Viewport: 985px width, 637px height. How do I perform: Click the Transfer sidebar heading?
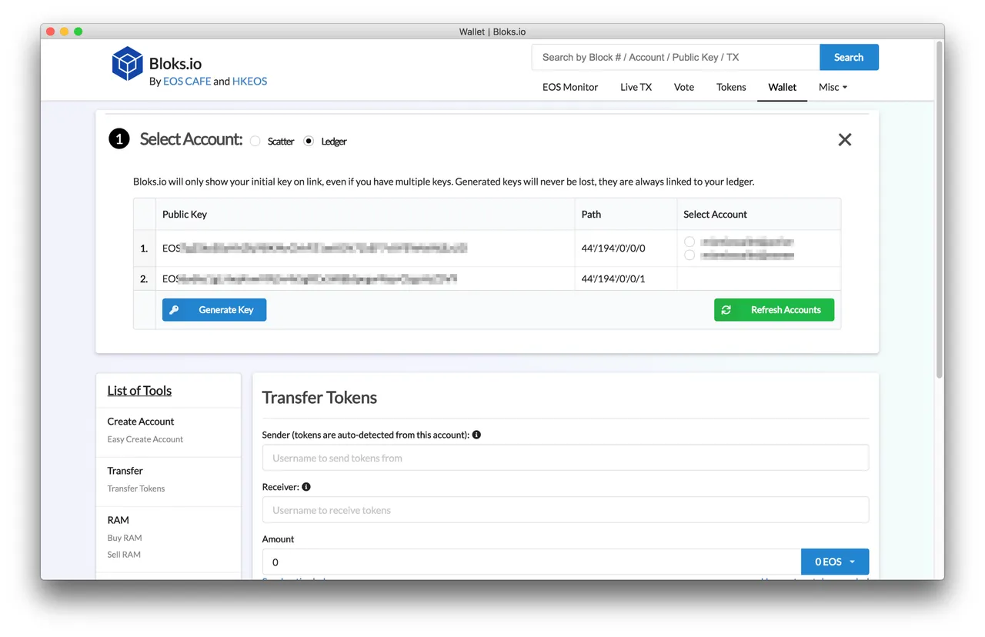[125, 470]
